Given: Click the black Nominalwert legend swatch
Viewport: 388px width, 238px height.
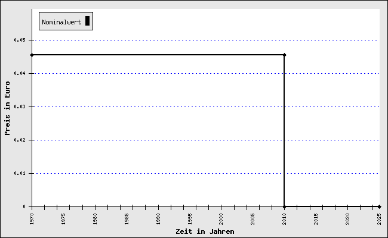Looking at the screenshot, I should [x=87, y=21].
